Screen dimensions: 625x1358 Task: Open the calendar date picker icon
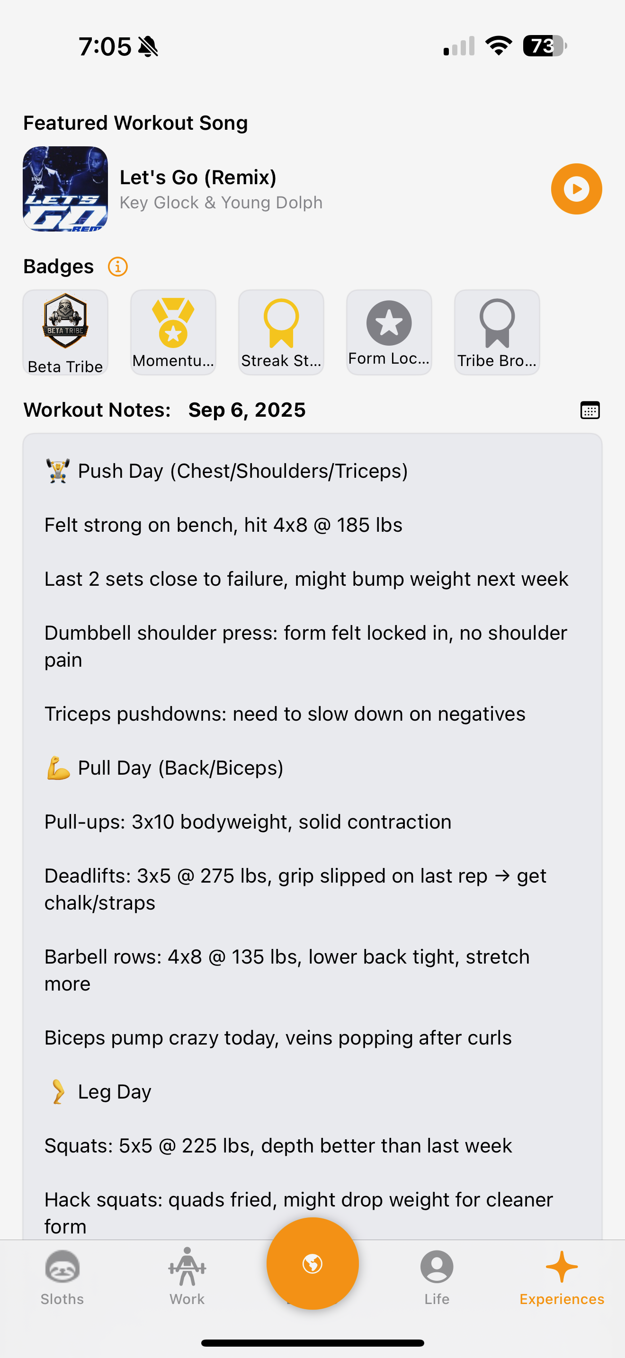coord(589,410)
